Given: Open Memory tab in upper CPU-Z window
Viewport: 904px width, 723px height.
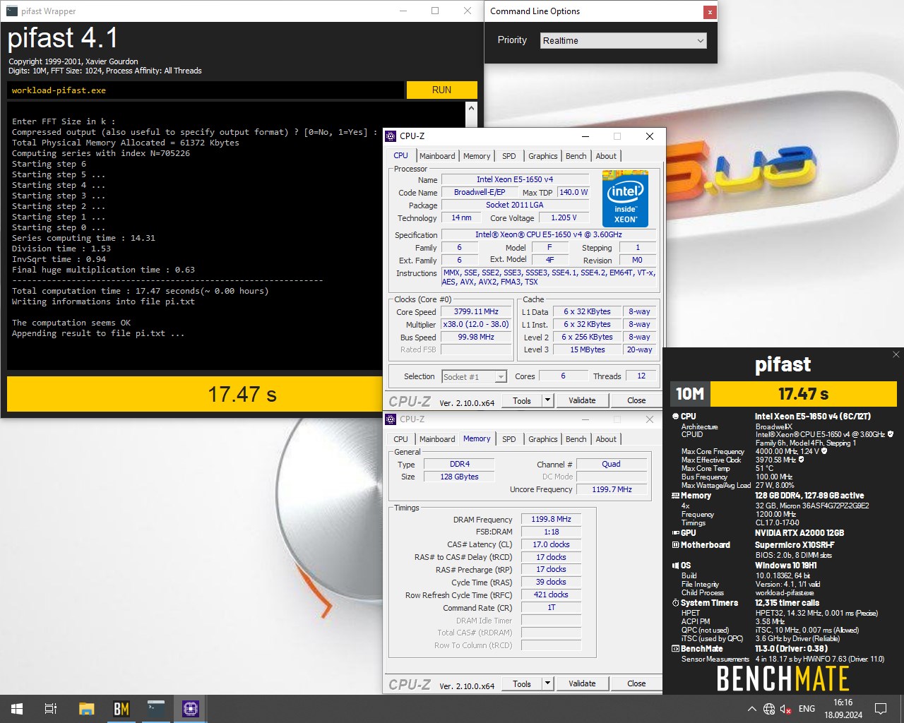Looking at the screenshot, I should pos(477,156).
